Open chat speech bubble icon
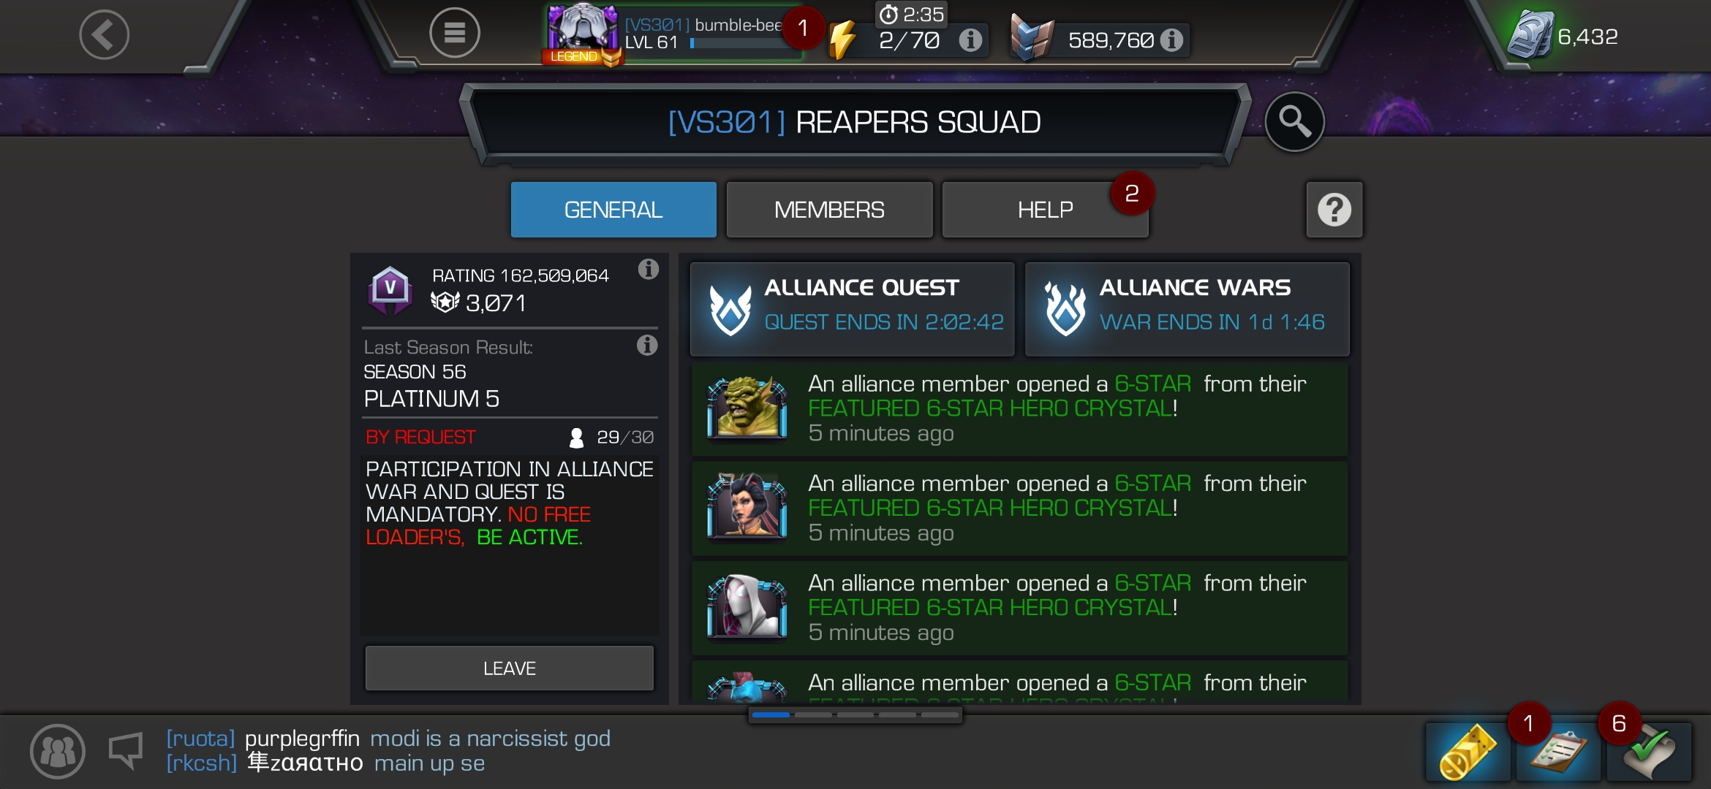 click(125, 751)
